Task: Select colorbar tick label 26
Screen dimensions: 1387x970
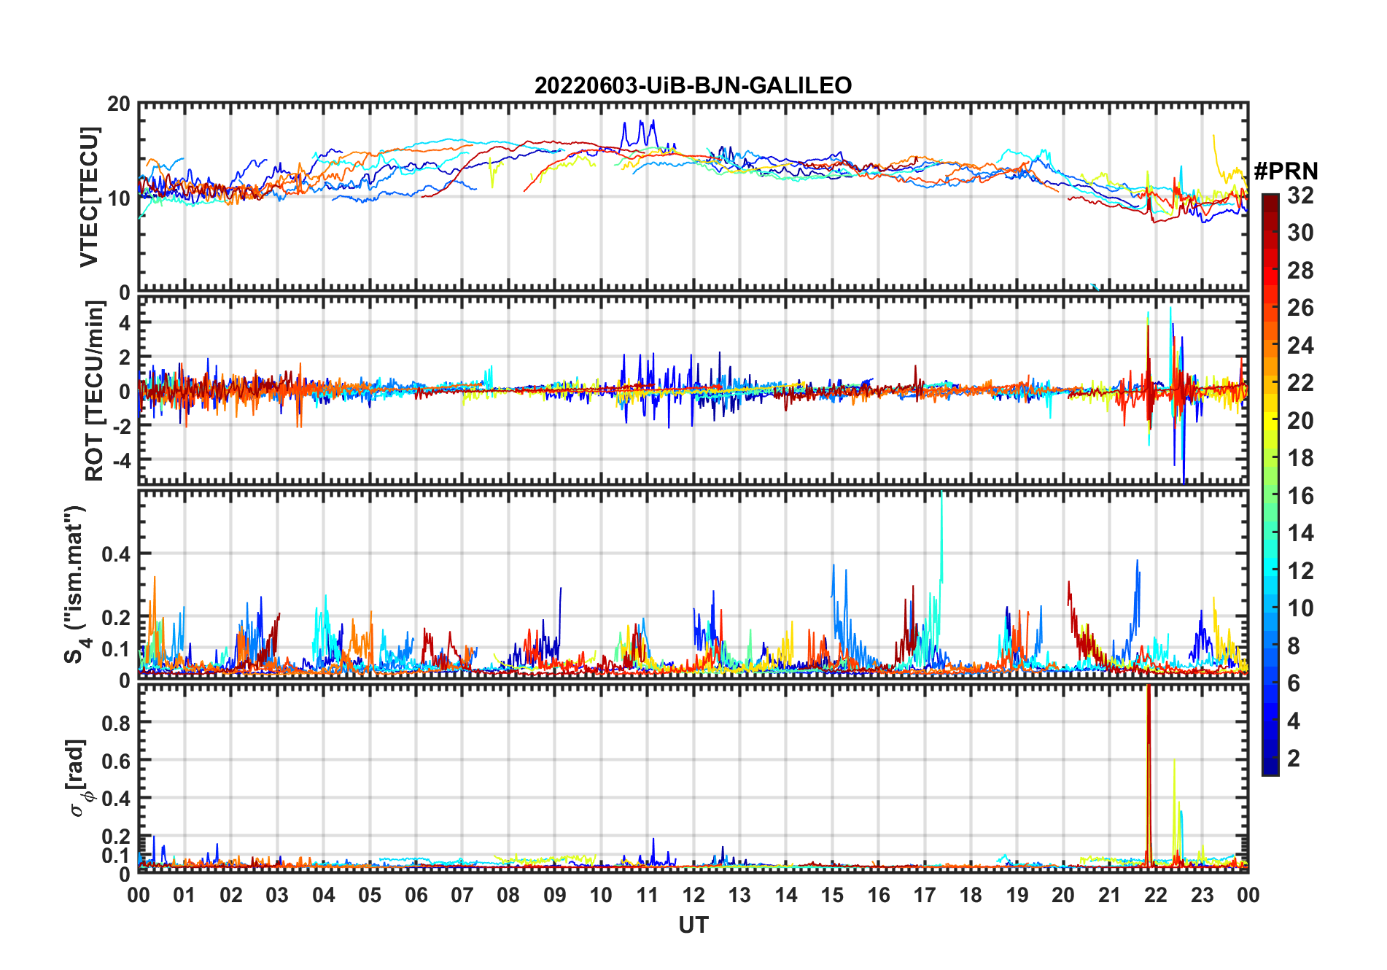Action: click(x=1300, y=308)
